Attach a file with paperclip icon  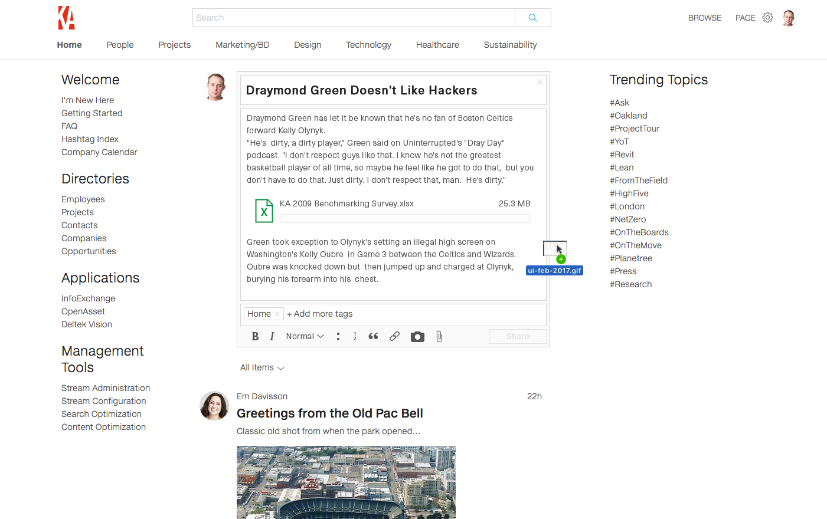coord(439,336)
